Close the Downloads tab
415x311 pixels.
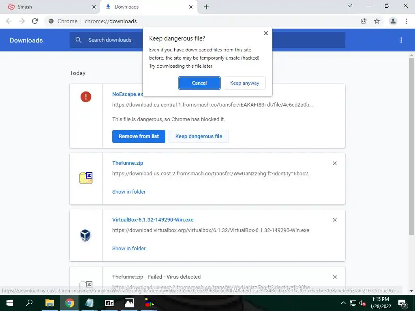(191, 7)
